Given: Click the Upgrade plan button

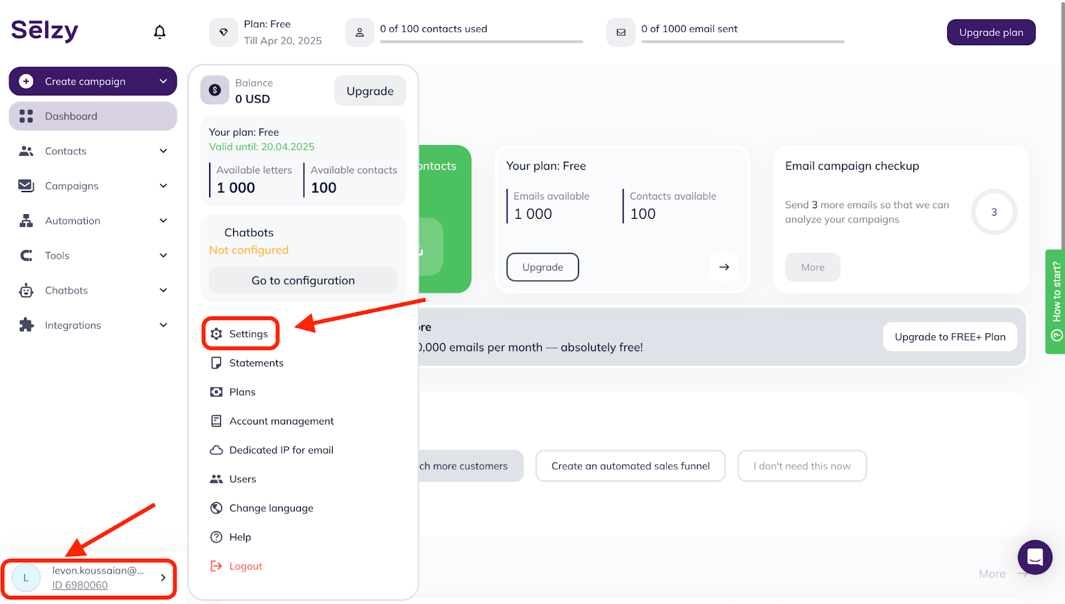Looking at the screenshot, I should [990, 32].
